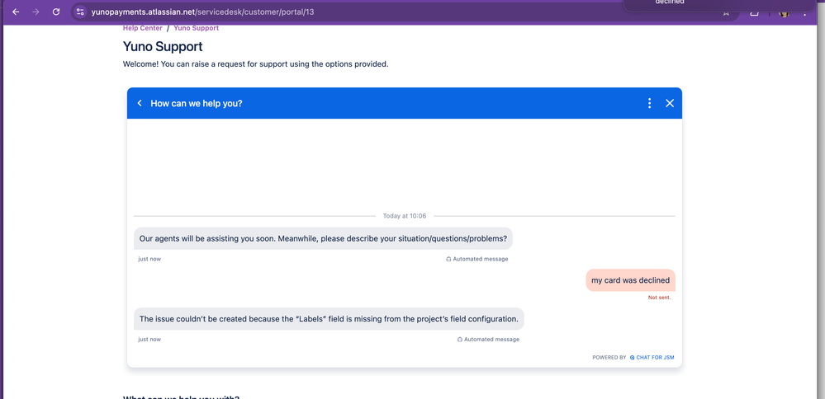
Task: Click the 'How can we help you?' header title
Action: coord(197,103)
